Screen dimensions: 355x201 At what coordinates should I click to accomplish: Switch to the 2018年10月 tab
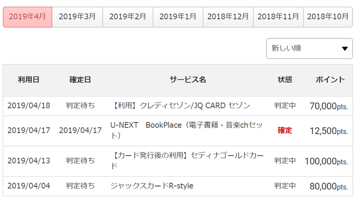click(x=328, y=17)
